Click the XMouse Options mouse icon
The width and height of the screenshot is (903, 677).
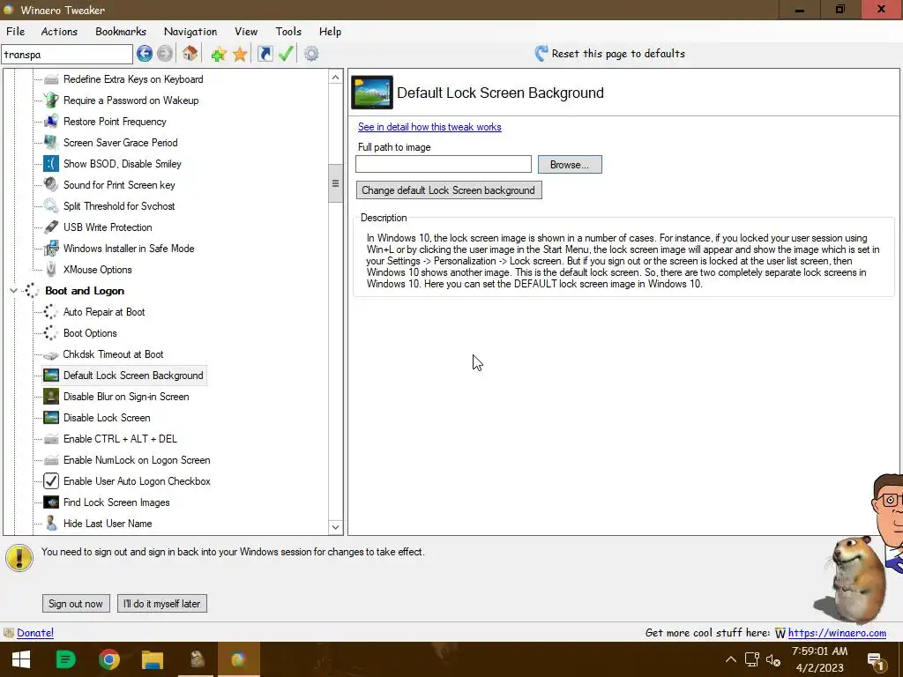[51, 270]
